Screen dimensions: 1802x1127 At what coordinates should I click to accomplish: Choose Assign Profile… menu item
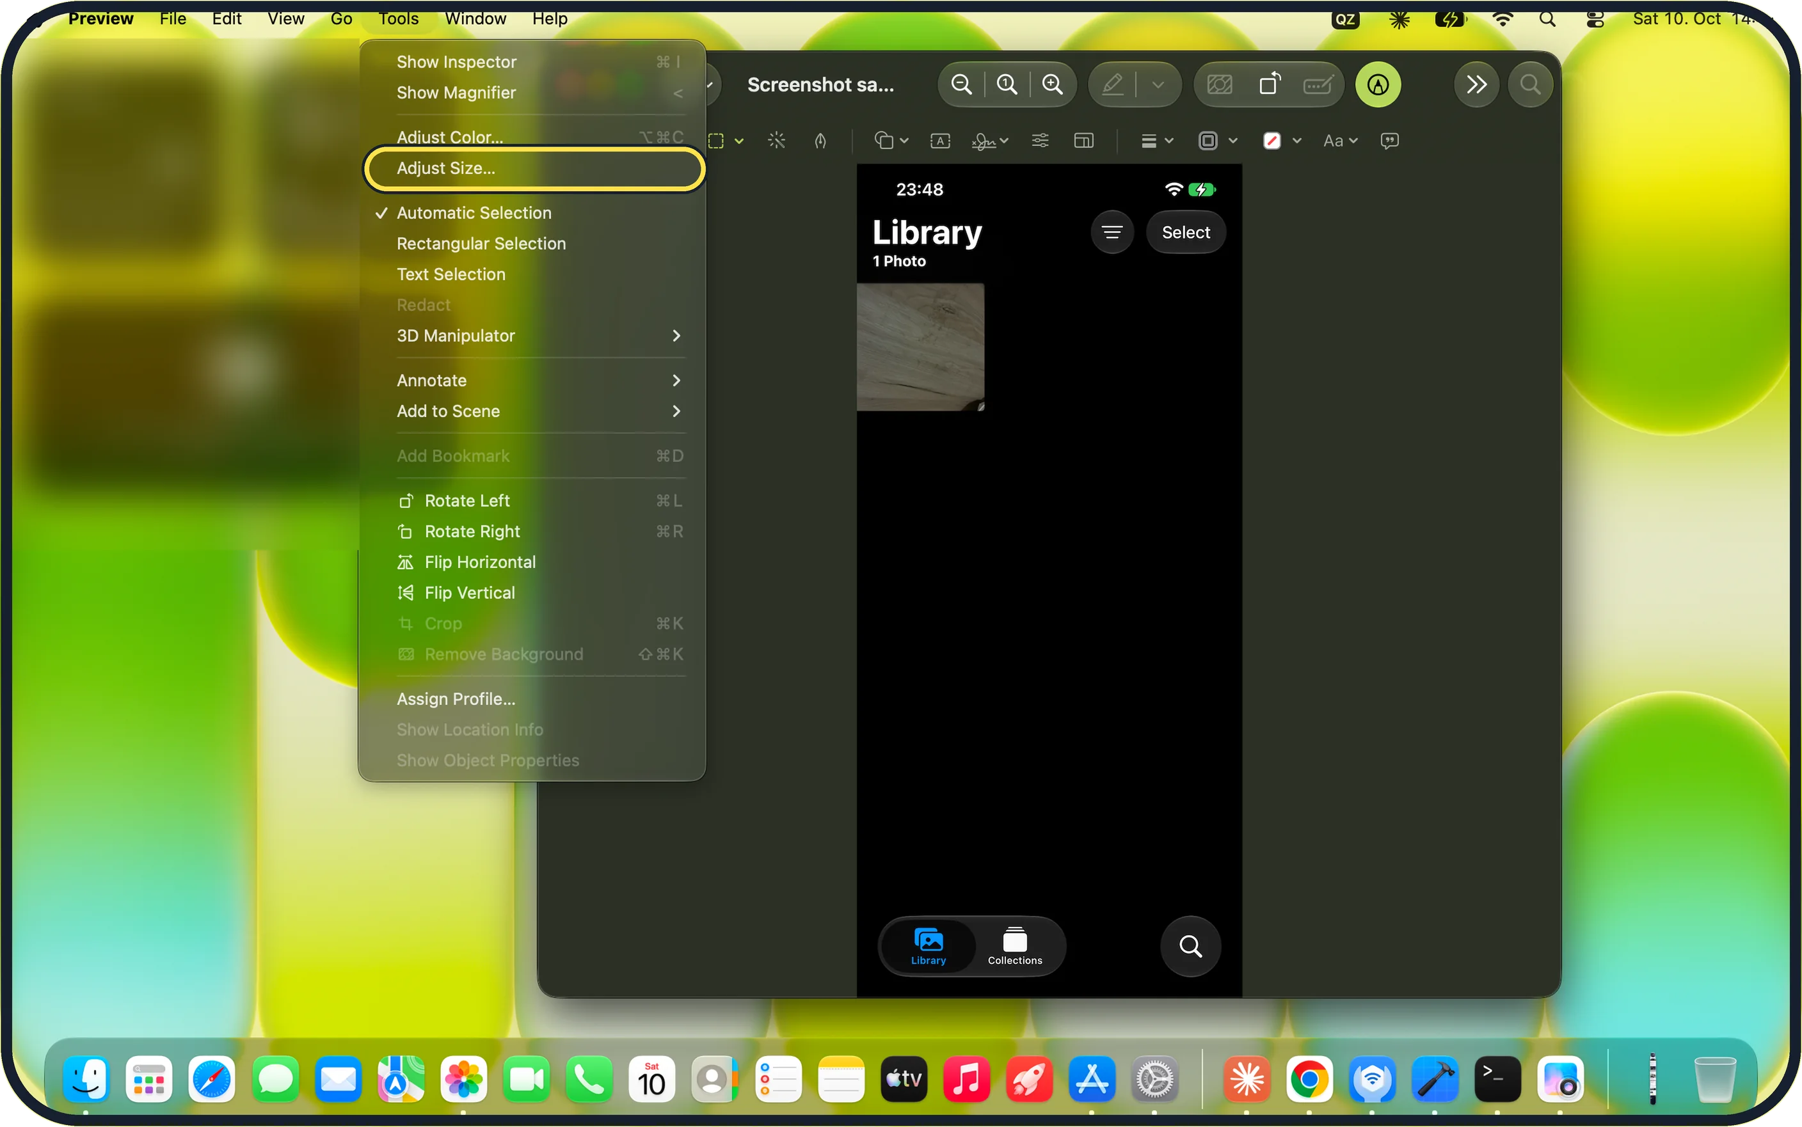click(534, 699)
